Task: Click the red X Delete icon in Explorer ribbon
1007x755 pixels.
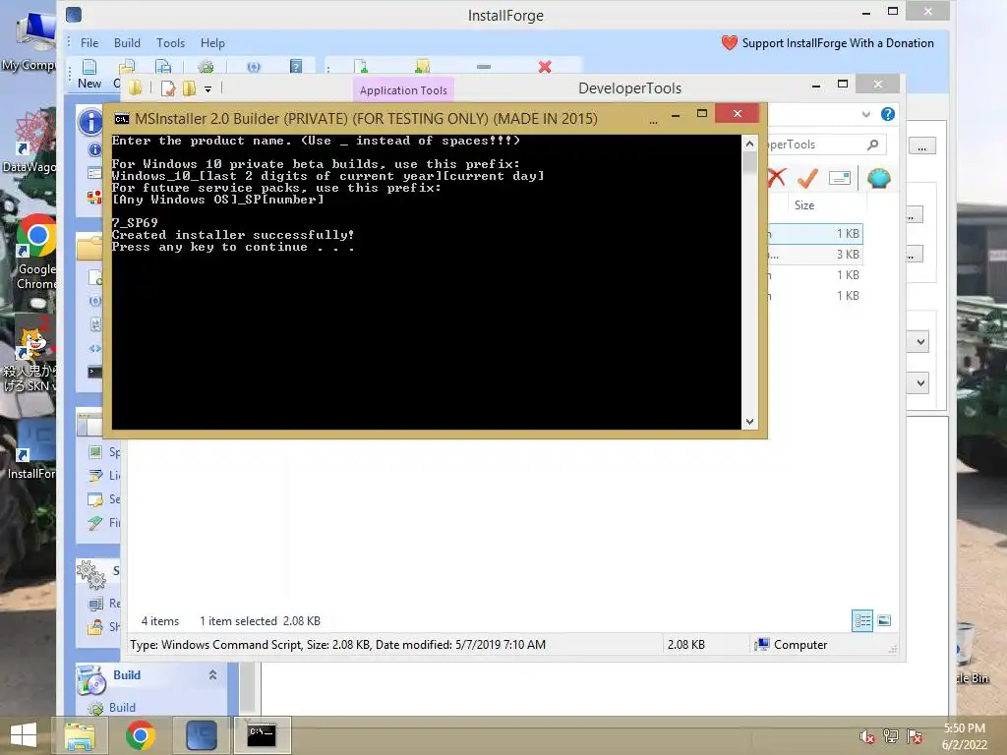Action: click(x=777, y=178)
